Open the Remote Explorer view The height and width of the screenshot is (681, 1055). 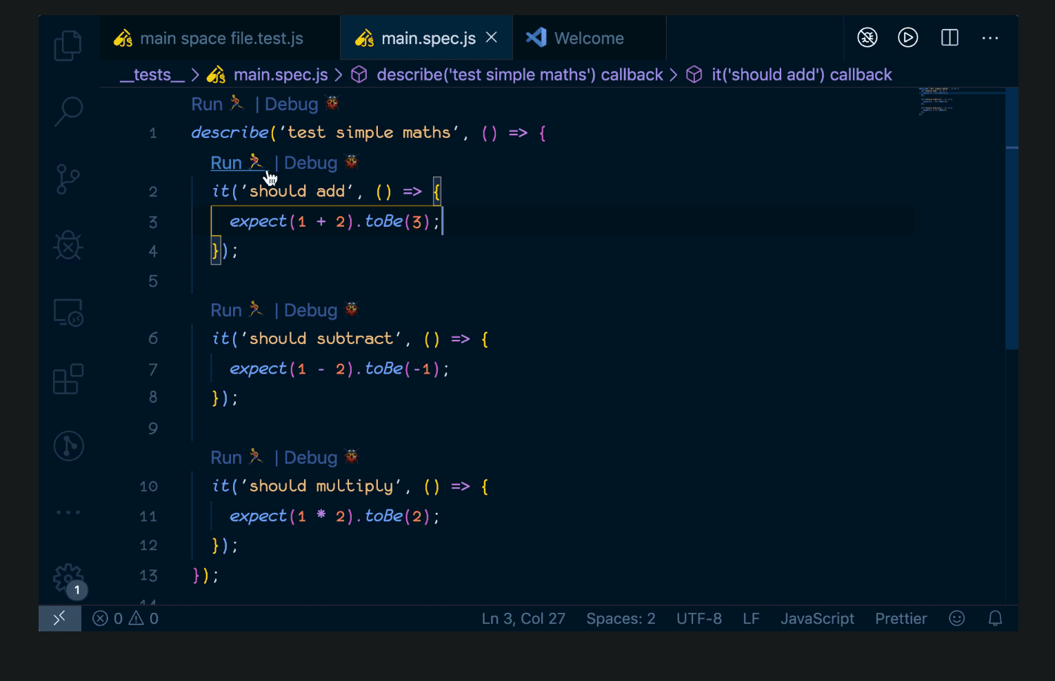tap(68, 313)
